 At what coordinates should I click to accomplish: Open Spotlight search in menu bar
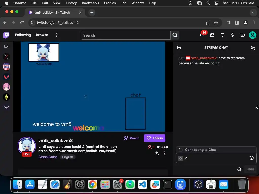[x=208, y=3]
